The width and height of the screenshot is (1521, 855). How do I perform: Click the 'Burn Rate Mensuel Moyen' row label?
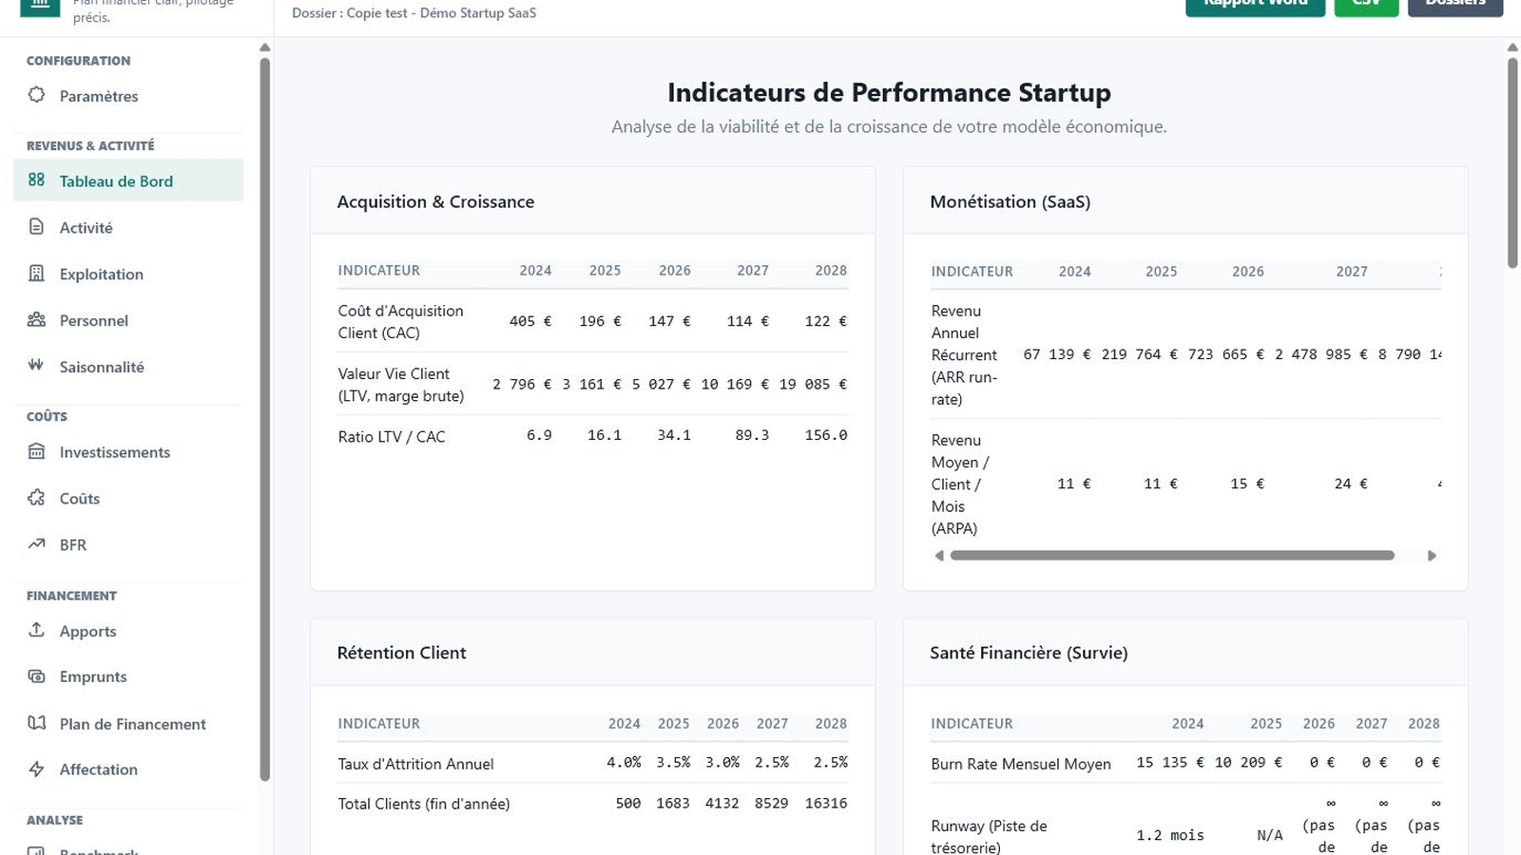click(x=1021, y=764)
